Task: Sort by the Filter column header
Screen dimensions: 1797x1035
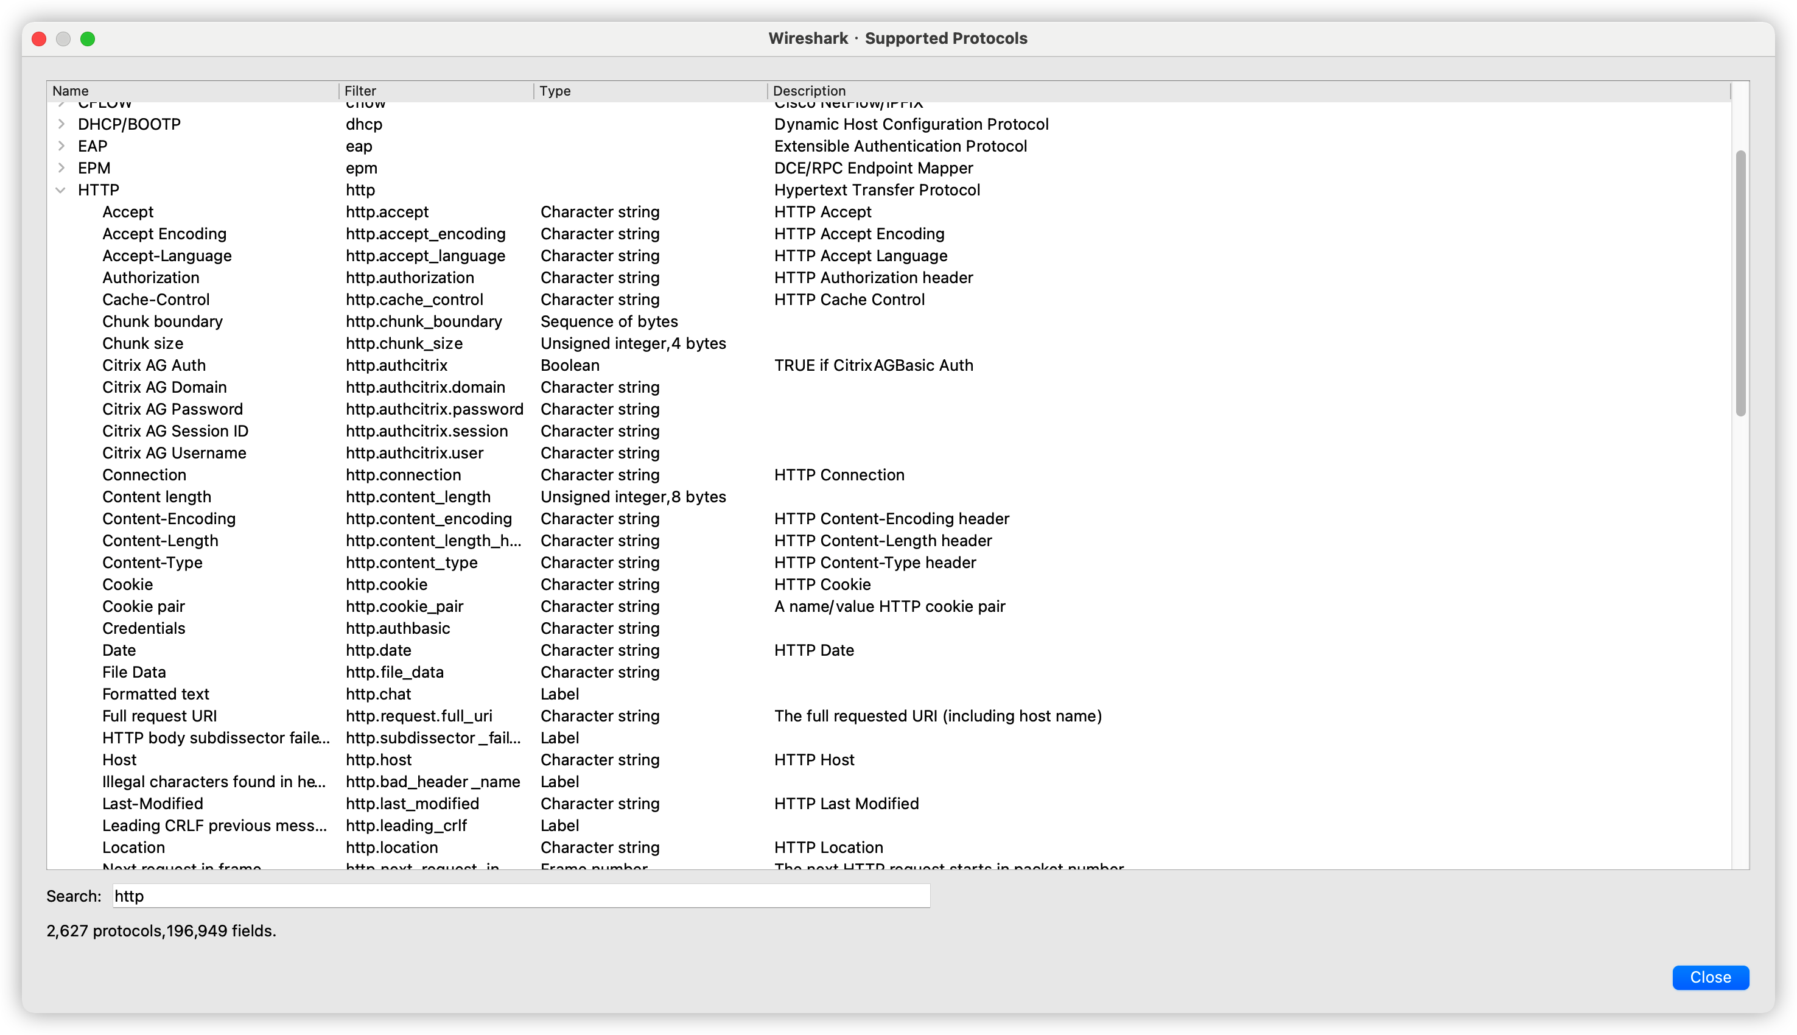Action: click(x=436, y=91)
